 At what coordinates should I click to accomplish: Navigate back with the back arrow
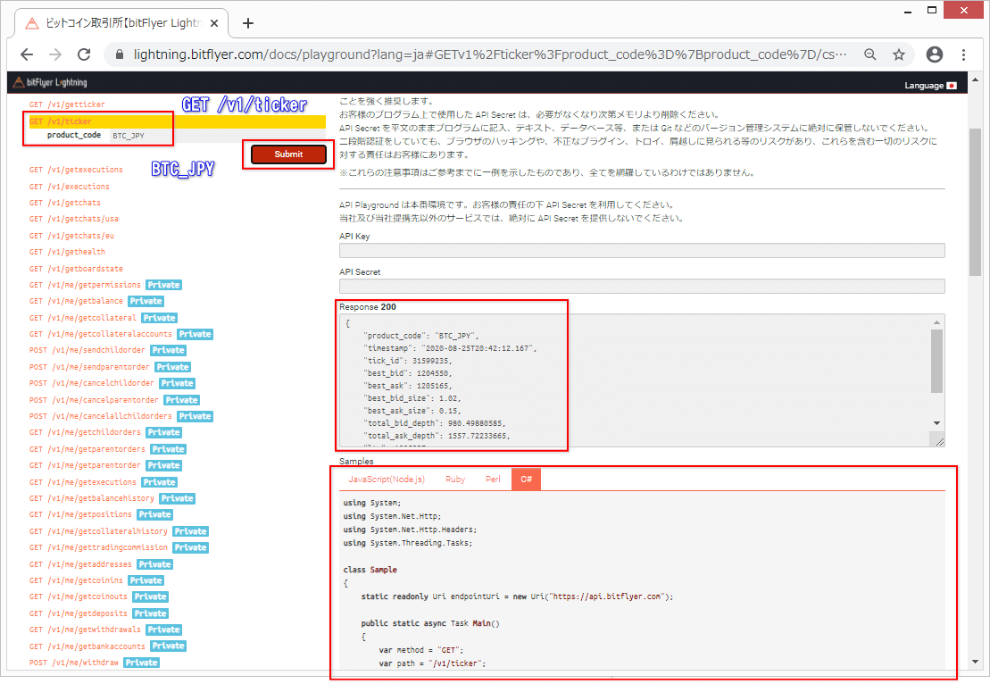[x=26, y=54]
